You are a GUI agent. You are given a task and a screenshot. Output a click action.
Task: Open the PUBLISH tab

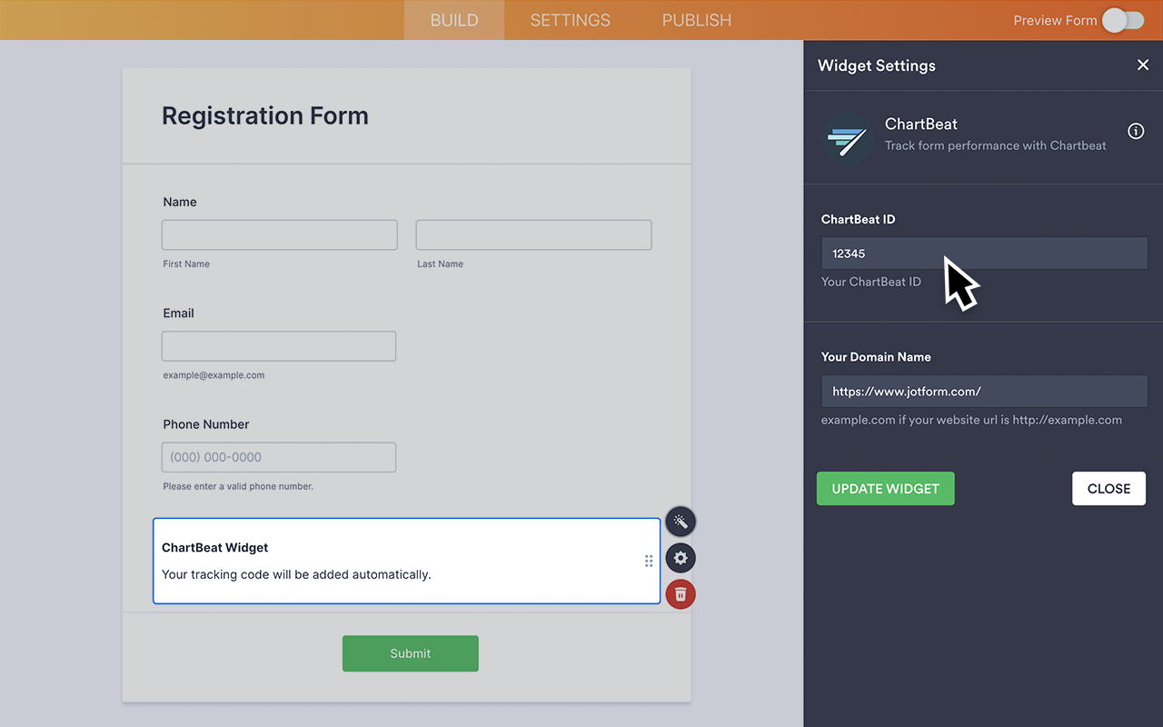click(696, 19)
